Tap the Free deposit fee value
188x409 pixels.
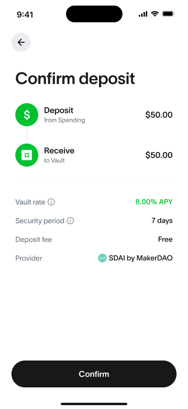point(166,240)
